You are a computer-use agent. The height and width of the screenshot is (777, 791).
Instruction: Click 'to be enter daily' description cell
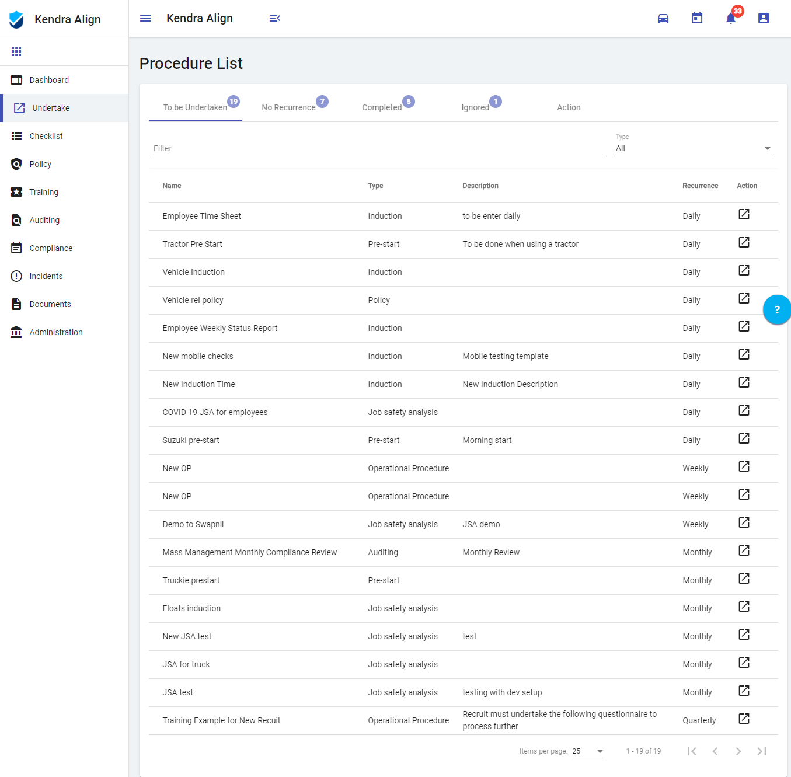(491, 216)
